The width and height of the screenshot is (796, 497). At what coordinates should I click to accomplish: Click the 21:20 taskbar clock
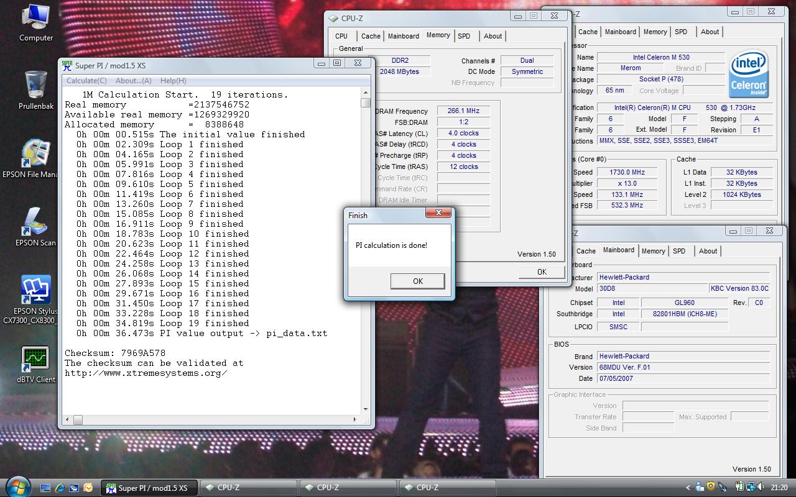pyautogui.click(x=779, y=488)
